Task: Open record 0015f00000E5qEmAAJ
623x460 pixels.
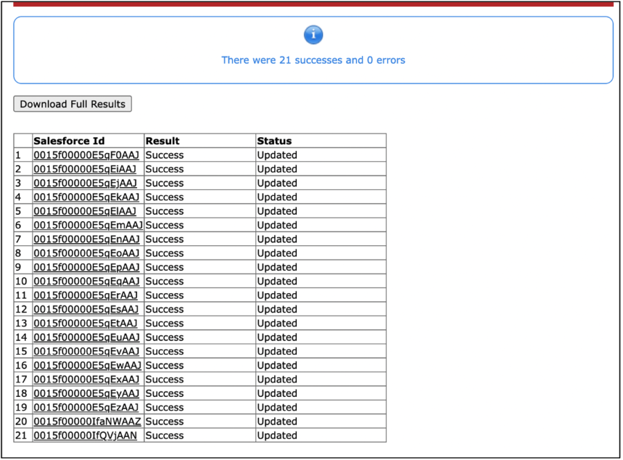Action: click(87, 224)
